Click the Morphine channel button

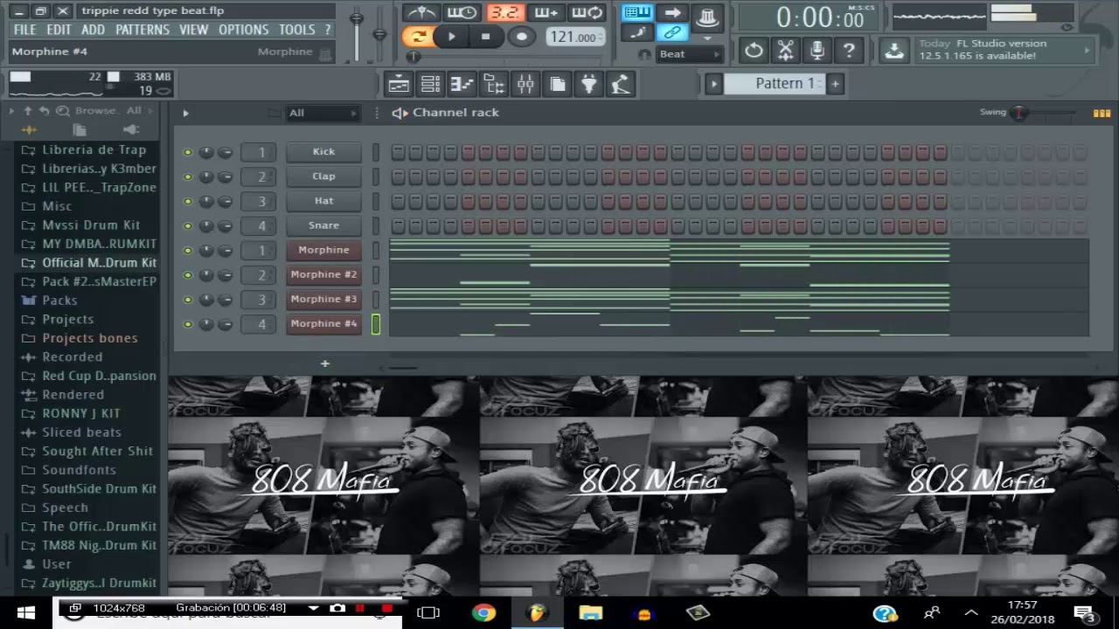pyautogui.click(x=323, y=250)
